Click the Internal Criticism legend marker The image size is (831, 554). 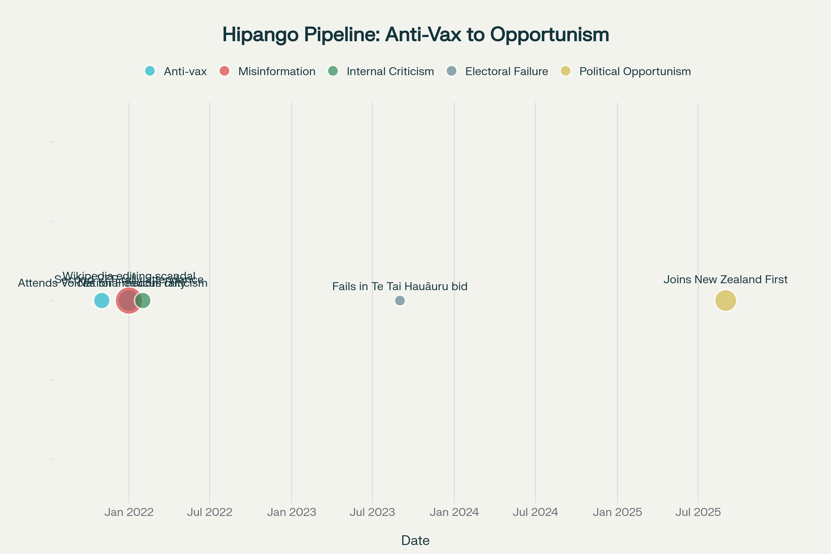click(x=333, y=71)
